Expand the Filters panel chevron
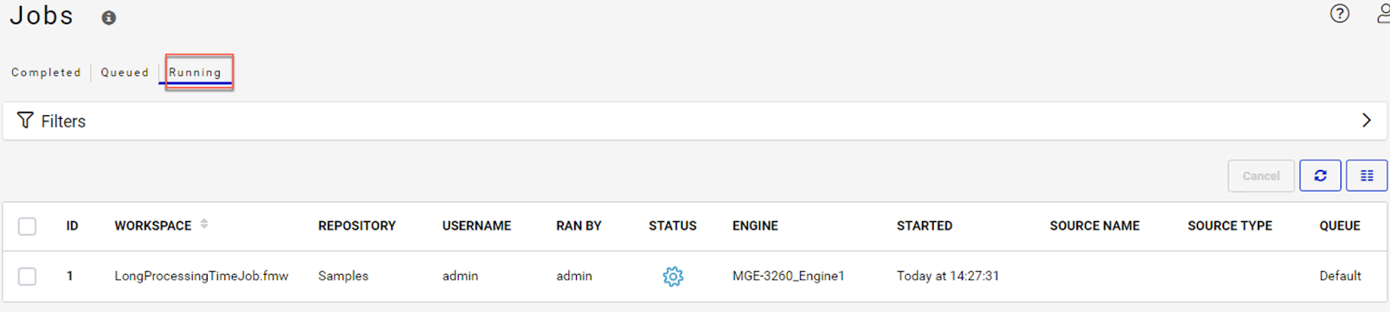This screenshot has height=312, width=1390. (1367, 120)
